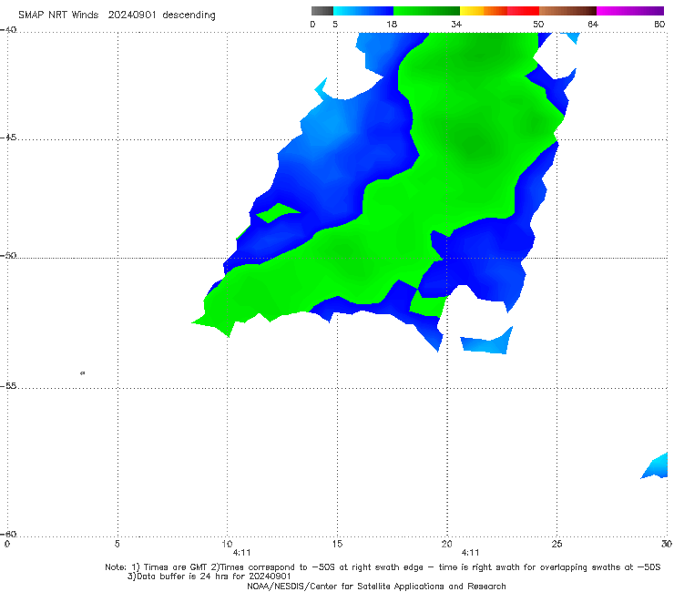Click the longitude axis label "10"
This screenshot has width=674, height=592.
(x=227, y=544)
